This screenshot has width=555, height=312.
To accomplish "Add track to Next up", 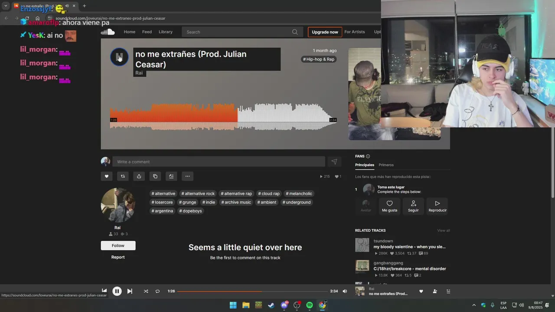I will point(171,176).
